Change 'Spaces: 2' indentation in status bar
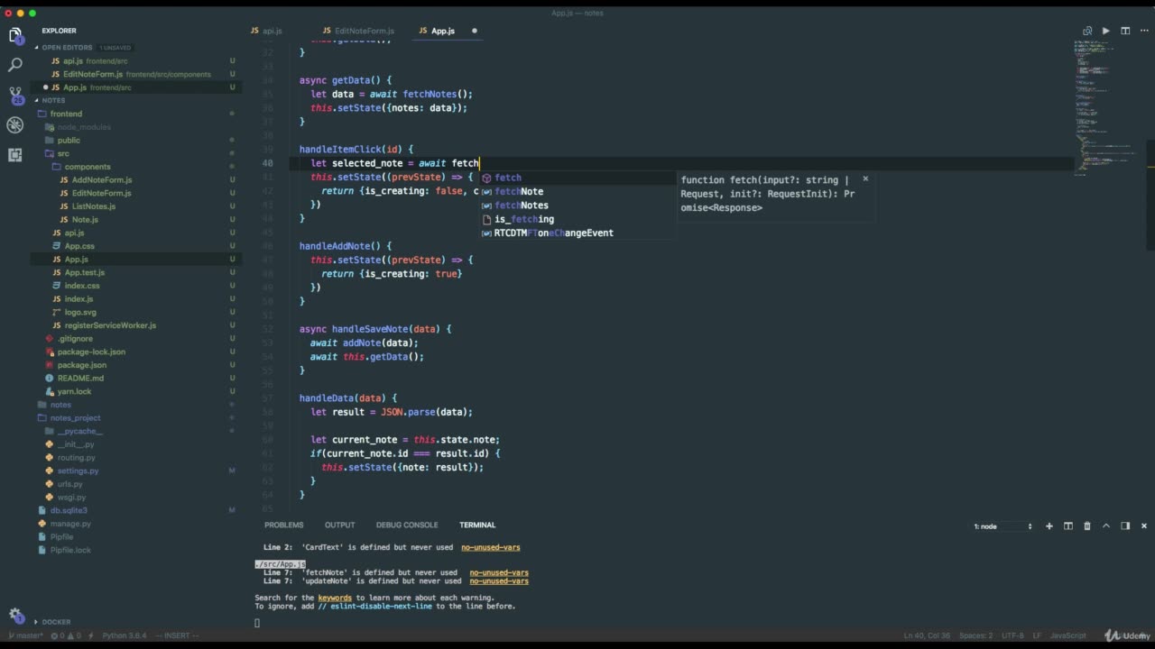The height and width of the screenshot is (649, 1155). point(975,635)
